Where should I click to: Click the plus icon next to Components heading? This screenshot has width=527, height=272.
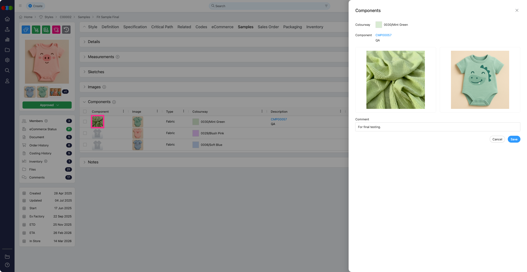coord(114,102)
